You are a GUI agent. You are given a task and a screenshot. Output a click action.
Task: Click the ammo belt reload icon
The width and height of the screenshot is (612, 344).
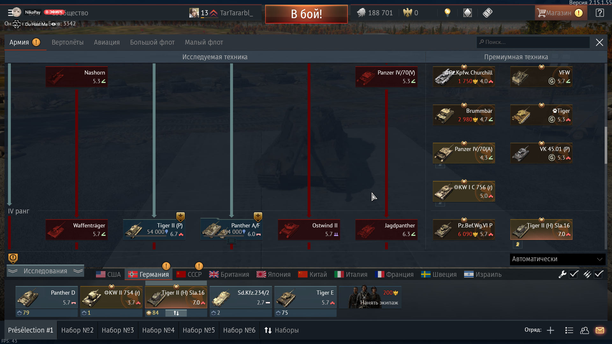[x=587, y=274]
